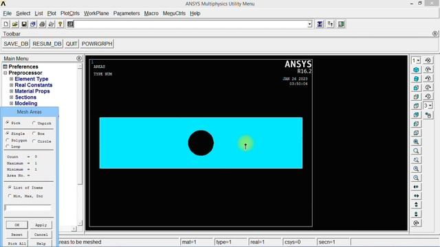
Task: Click the Zoom In plus icon
Action: 416,169
